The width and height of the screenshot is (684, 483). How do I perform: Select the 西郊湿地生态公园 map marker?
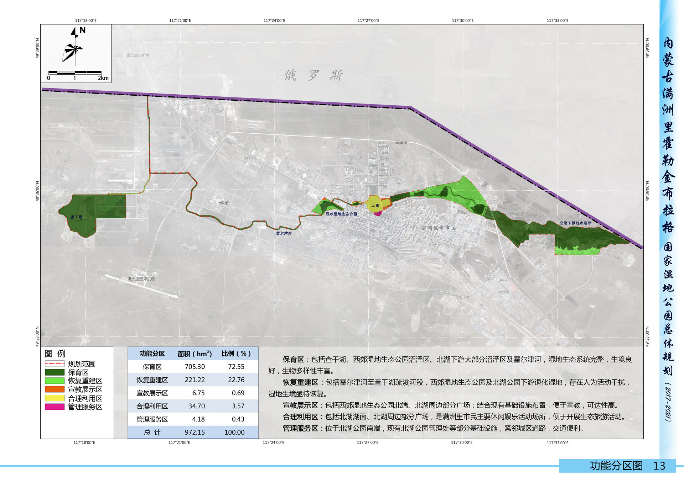[341, 214]
